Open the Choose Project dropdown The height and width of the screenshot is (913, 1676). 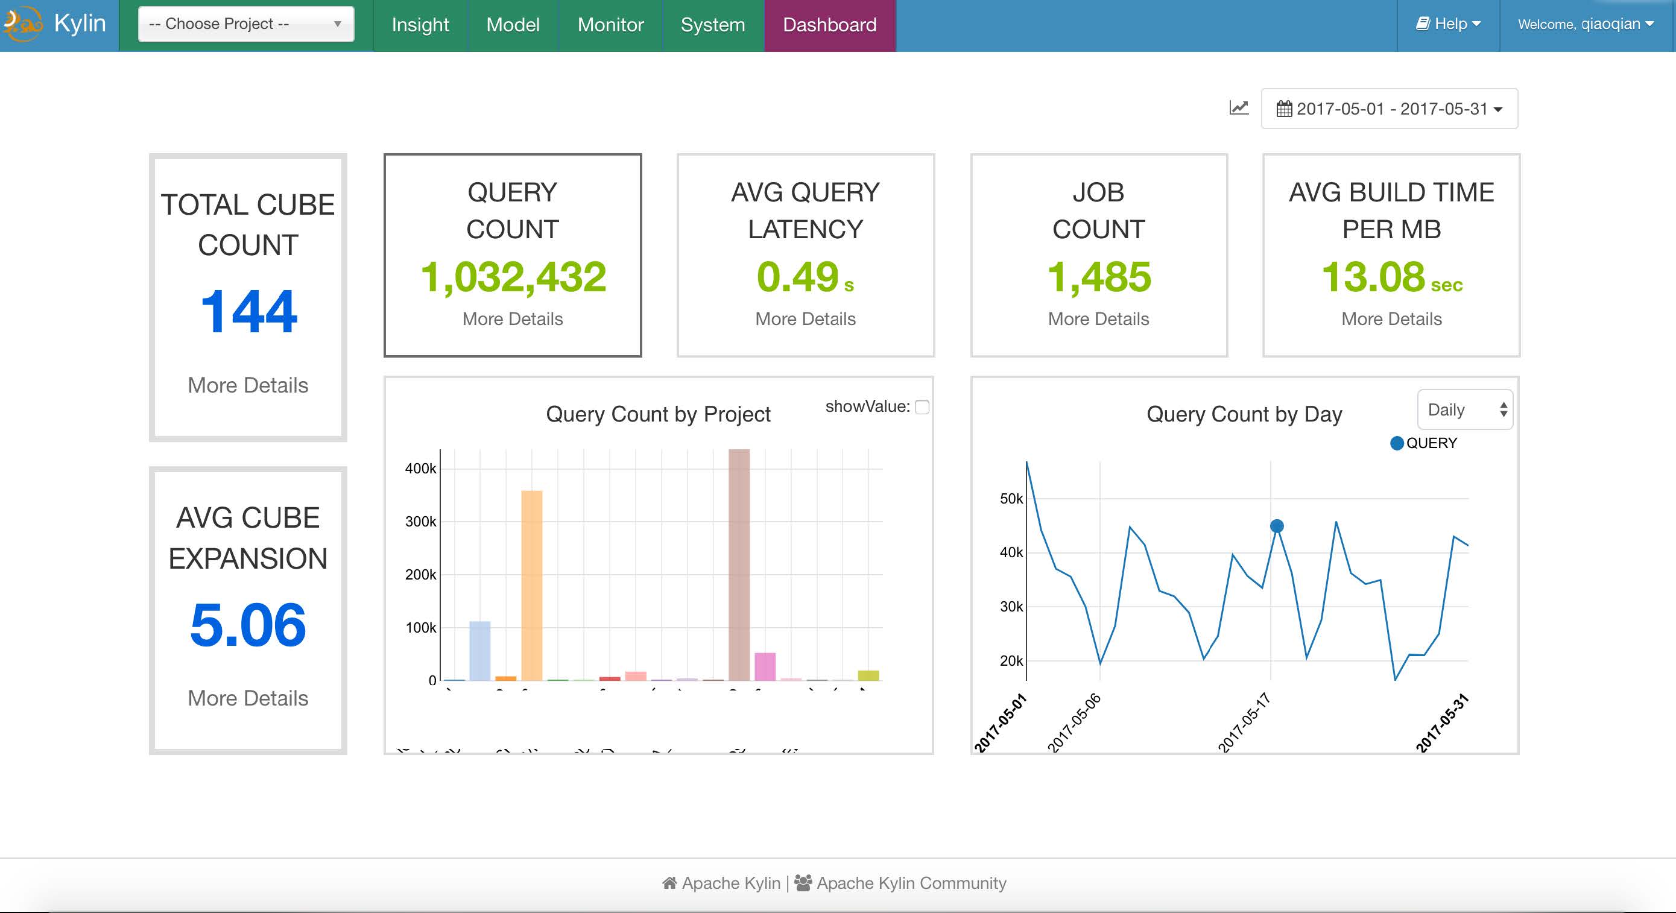tap(246, 24)
